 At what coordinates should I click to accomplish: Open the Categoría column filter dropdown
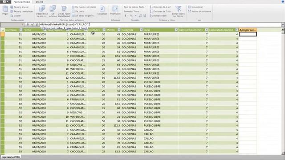[141, 30]
